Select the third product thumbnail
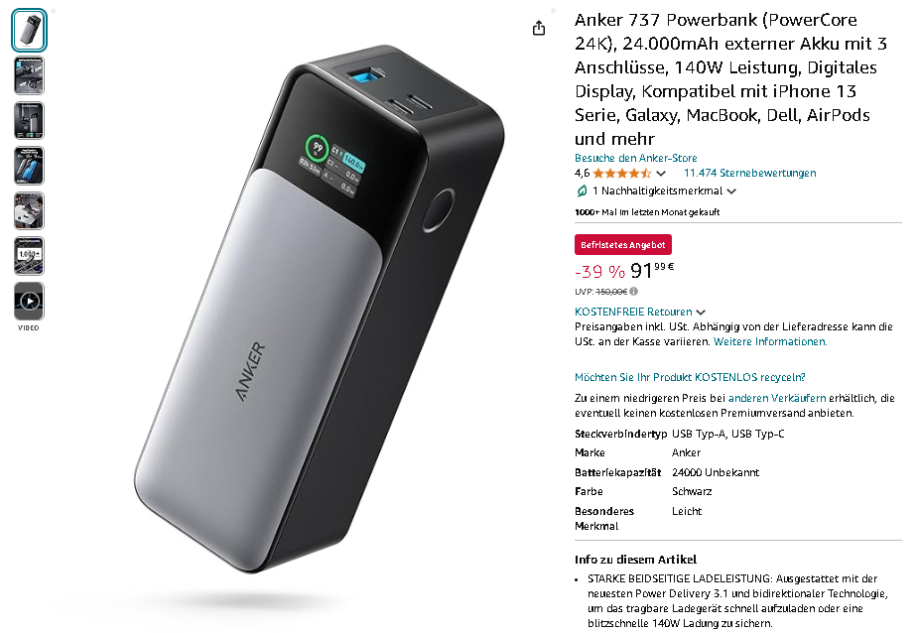The width and height of the screenshot is (919, 633). tap(29, 121)
